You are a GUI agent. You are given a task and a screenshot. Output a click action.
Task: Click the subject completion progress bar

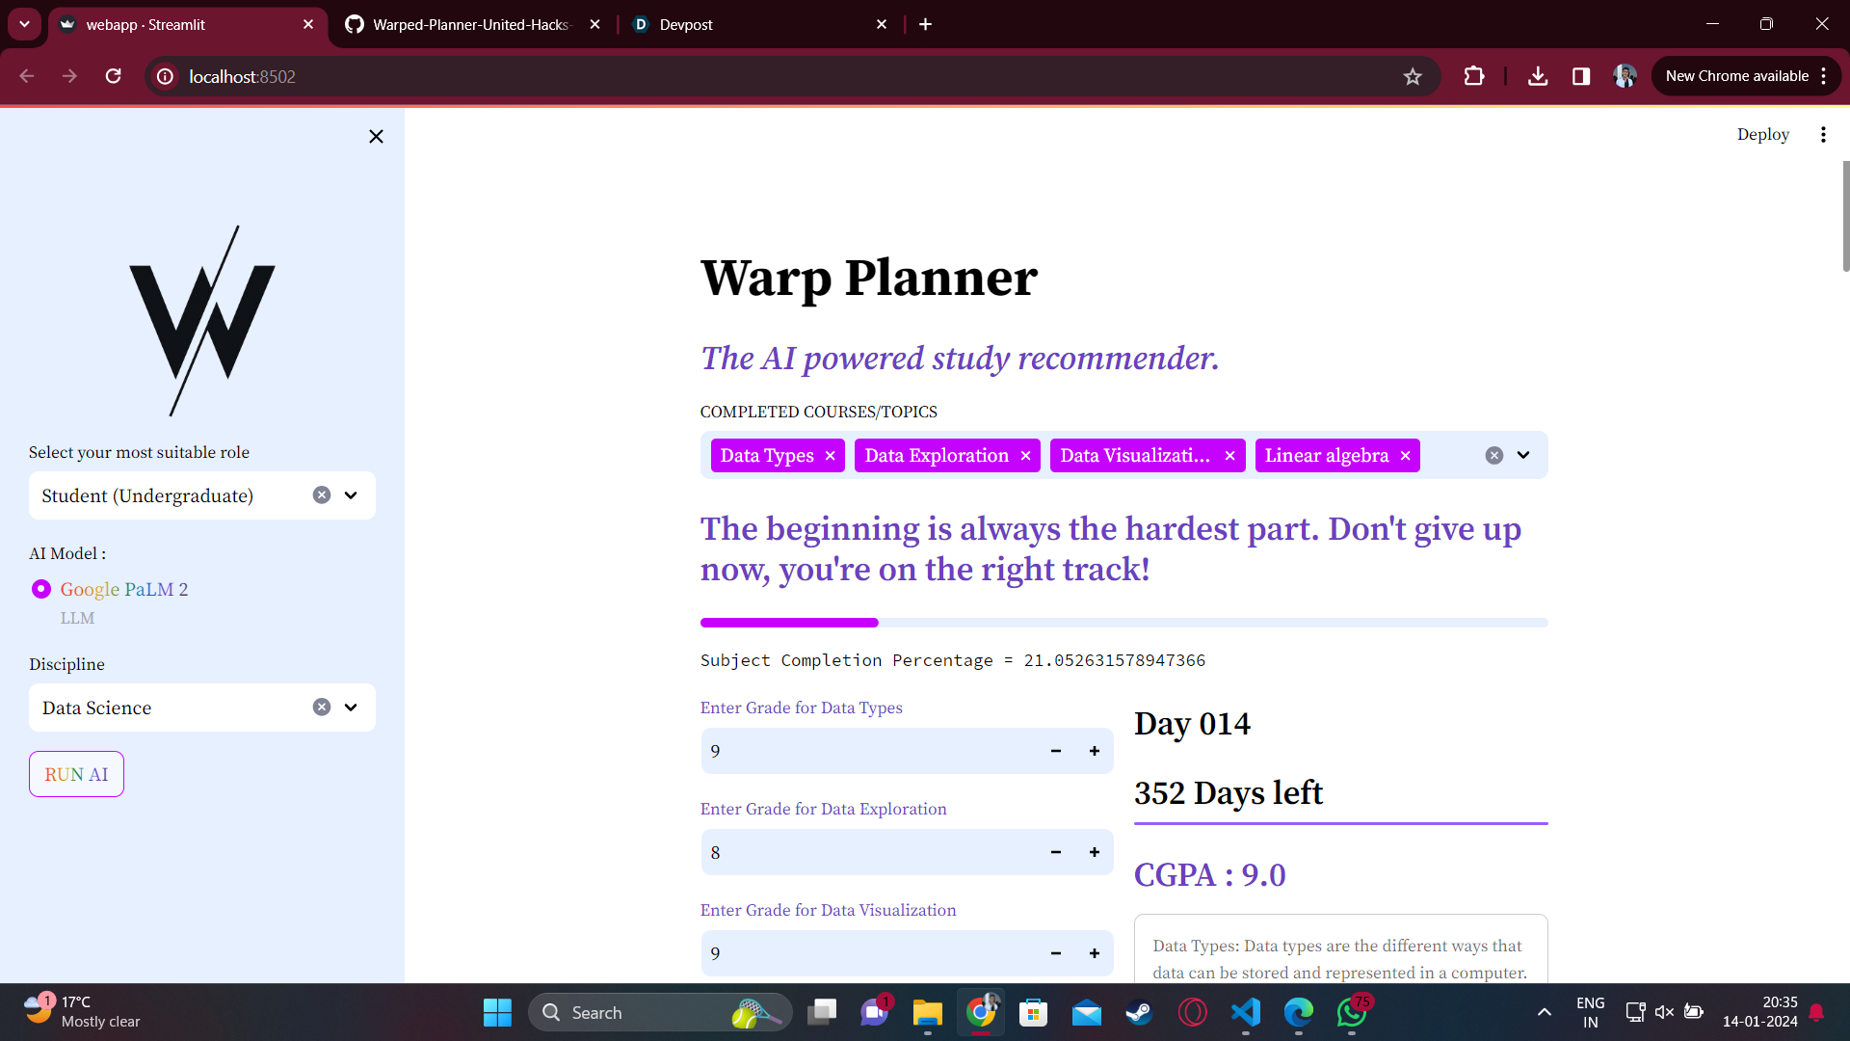(x=1123, y=624)
